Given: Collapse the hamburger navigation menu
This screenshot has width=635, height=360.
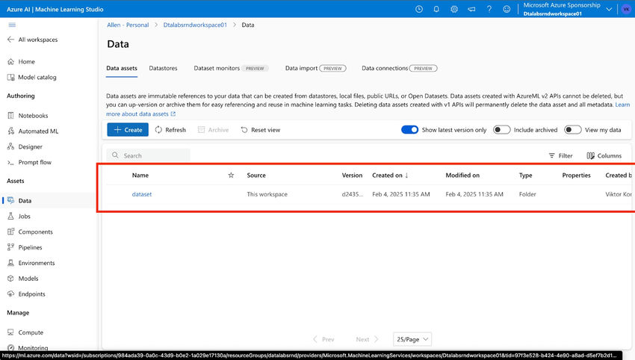Looking at the screenshot, I should [x=12, y=25].
